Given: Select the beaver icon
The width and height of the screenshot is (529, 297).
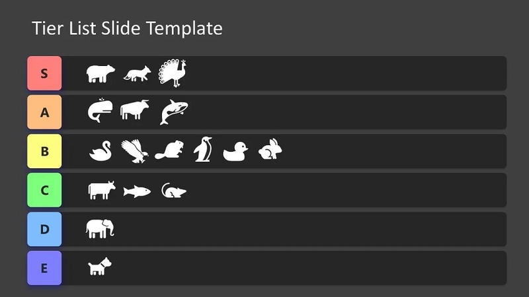Looking at the screenshot, I should [x=169, y=150].
